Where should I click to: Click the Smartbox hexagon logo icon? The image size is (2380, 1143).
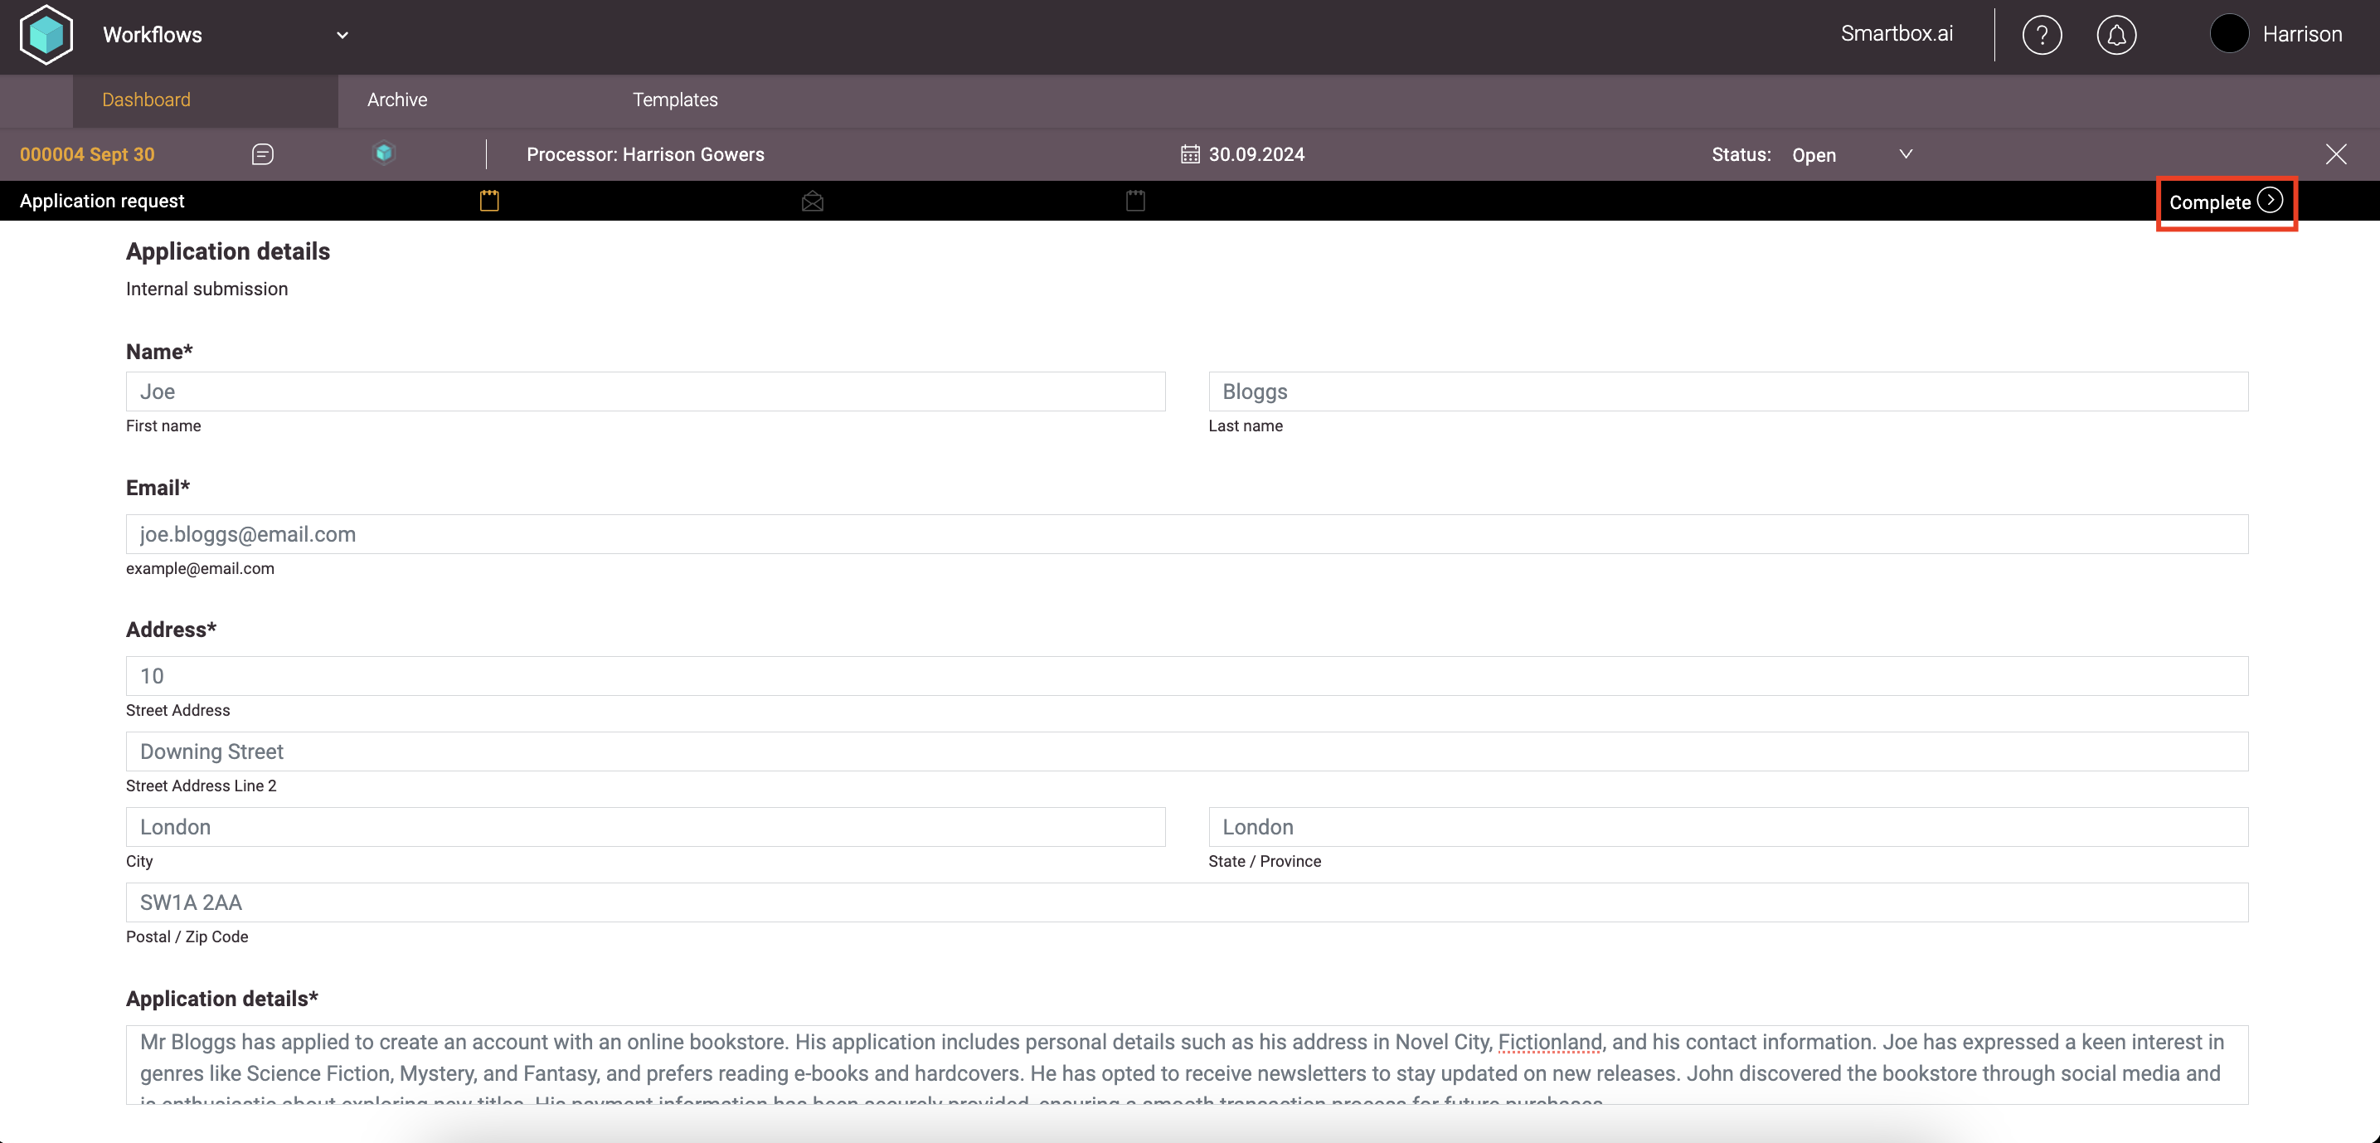46,35
